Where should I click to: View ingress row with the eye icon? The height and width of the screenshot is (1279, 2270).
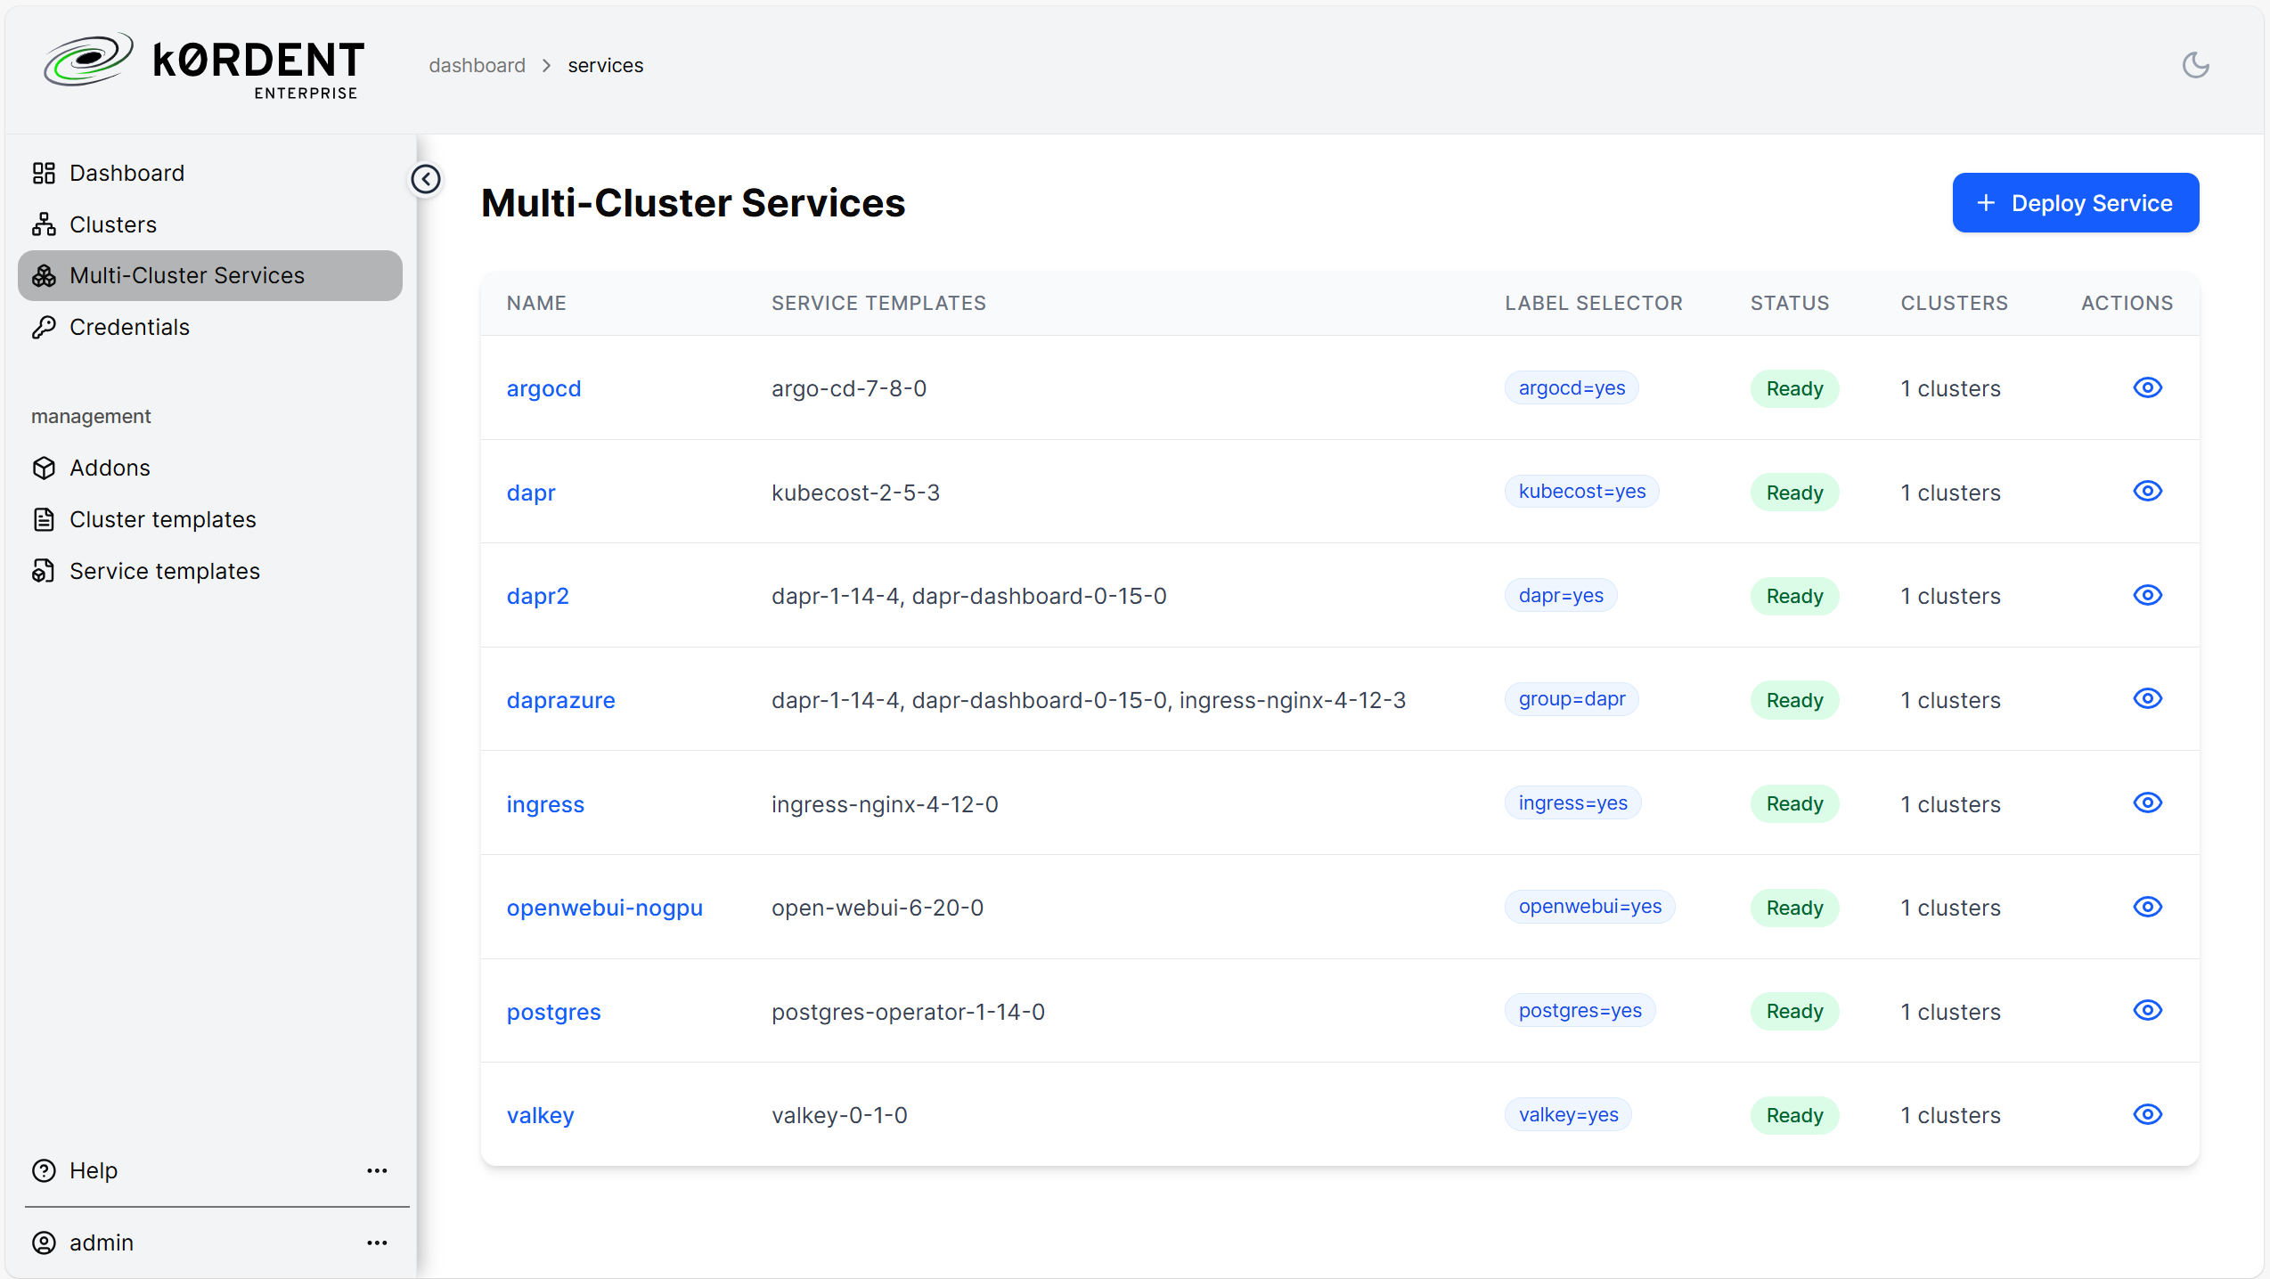click(x=2147, y=802)
